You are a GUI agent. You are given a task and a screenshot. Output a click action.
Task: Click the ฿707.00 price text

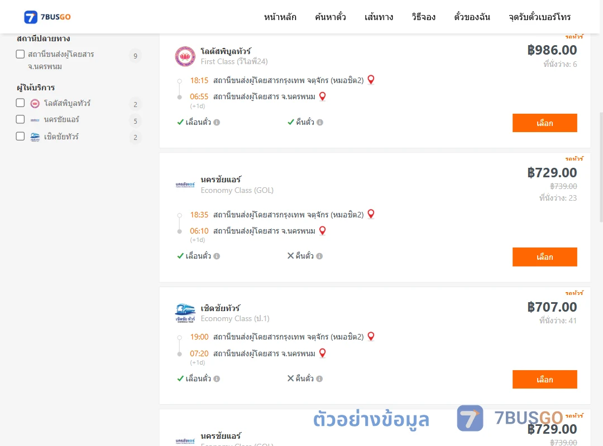pyautogui.click(x=552, y=307)
